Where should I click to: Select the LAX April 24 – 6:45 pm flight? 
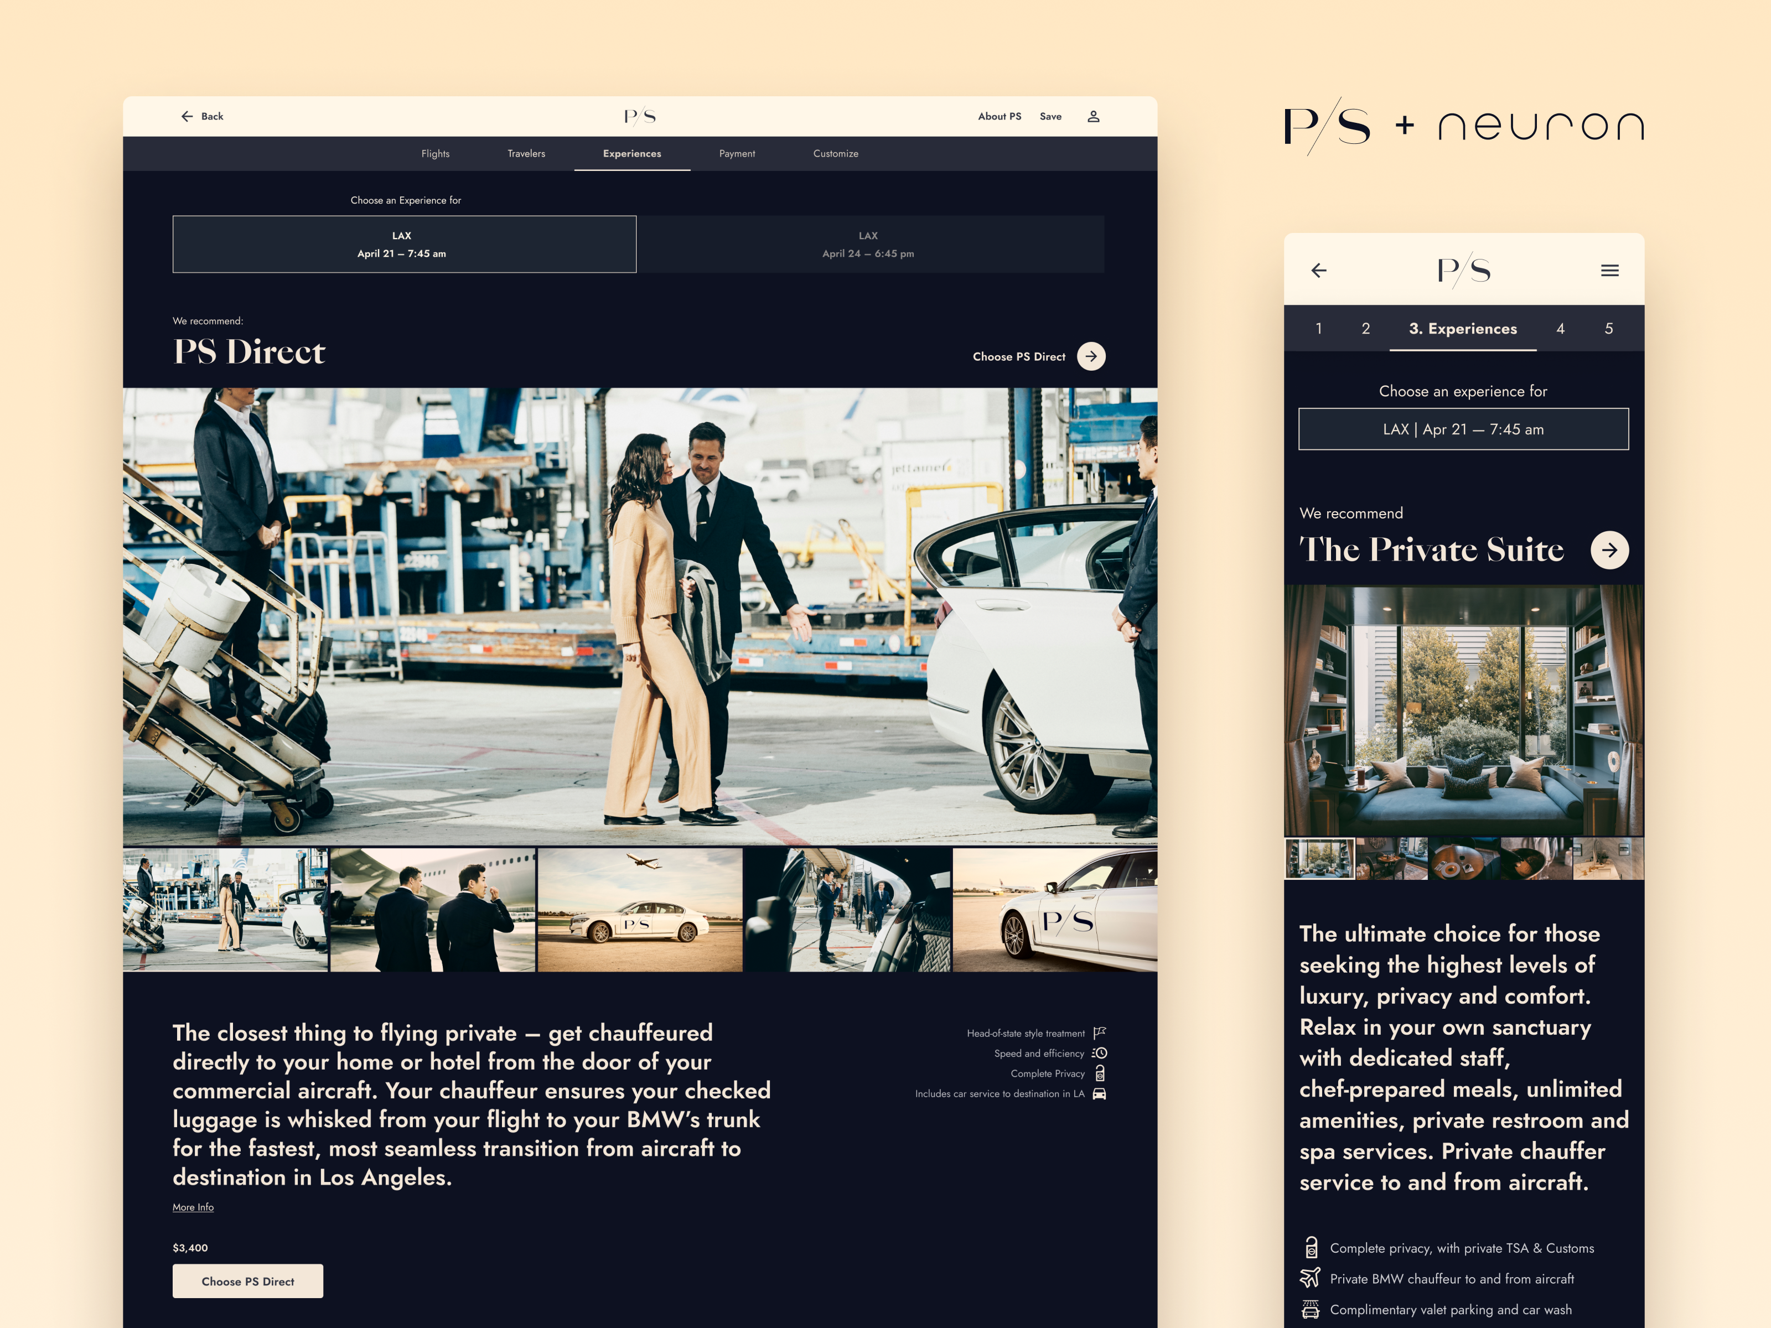(x=869, y=244)
